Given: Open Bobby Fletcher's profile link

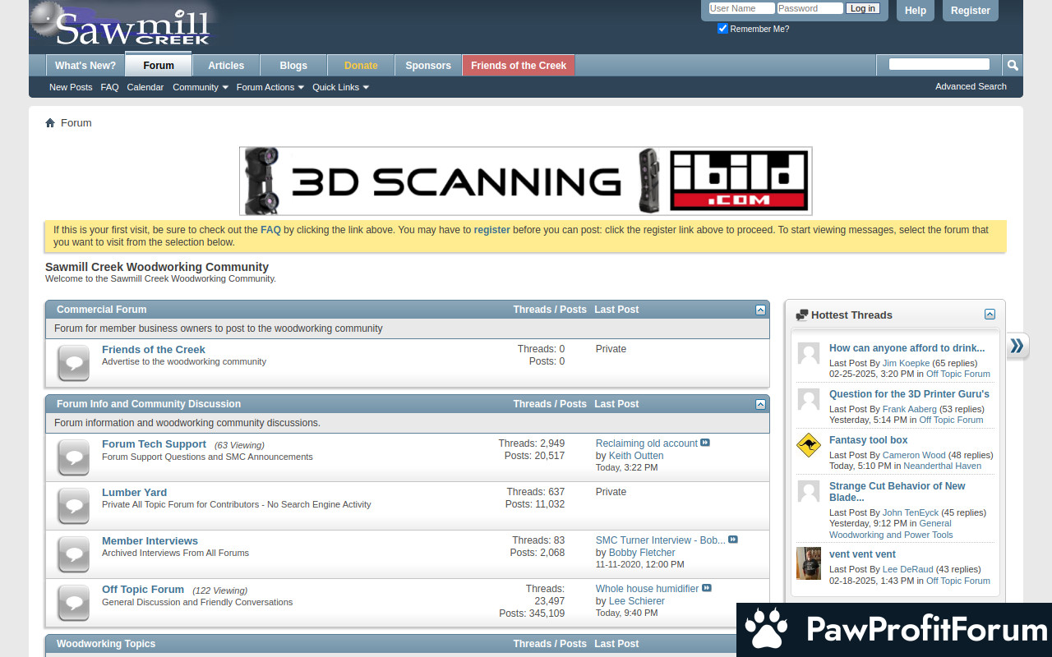Looking at the screenshot, I should pyautogui.click(x=642, y=553).
